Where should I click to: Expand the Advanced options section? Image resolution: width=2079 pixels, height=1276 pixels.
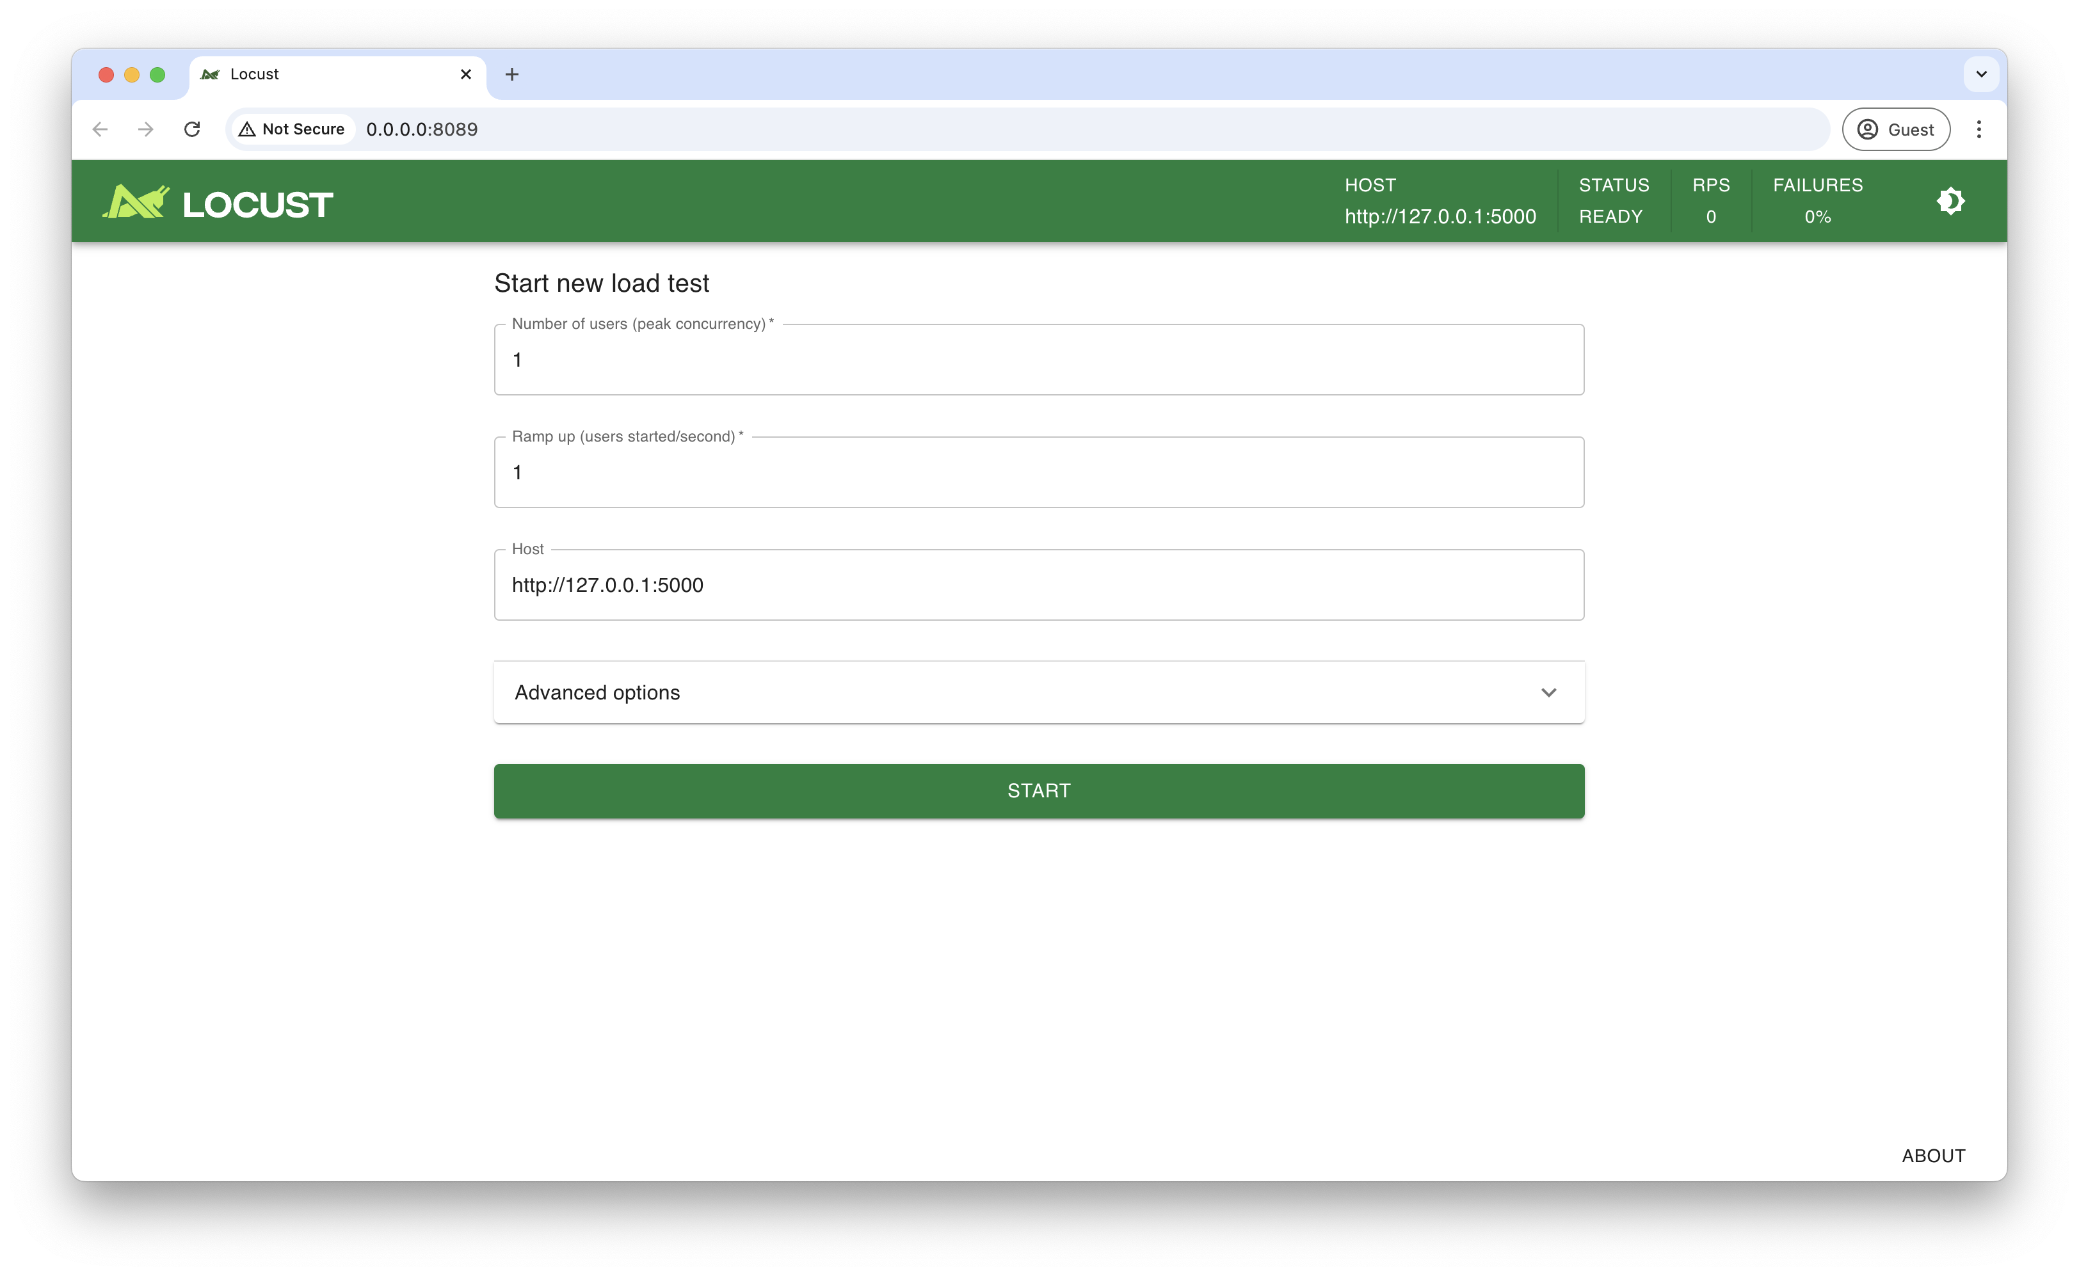[x=1039, y=692]
